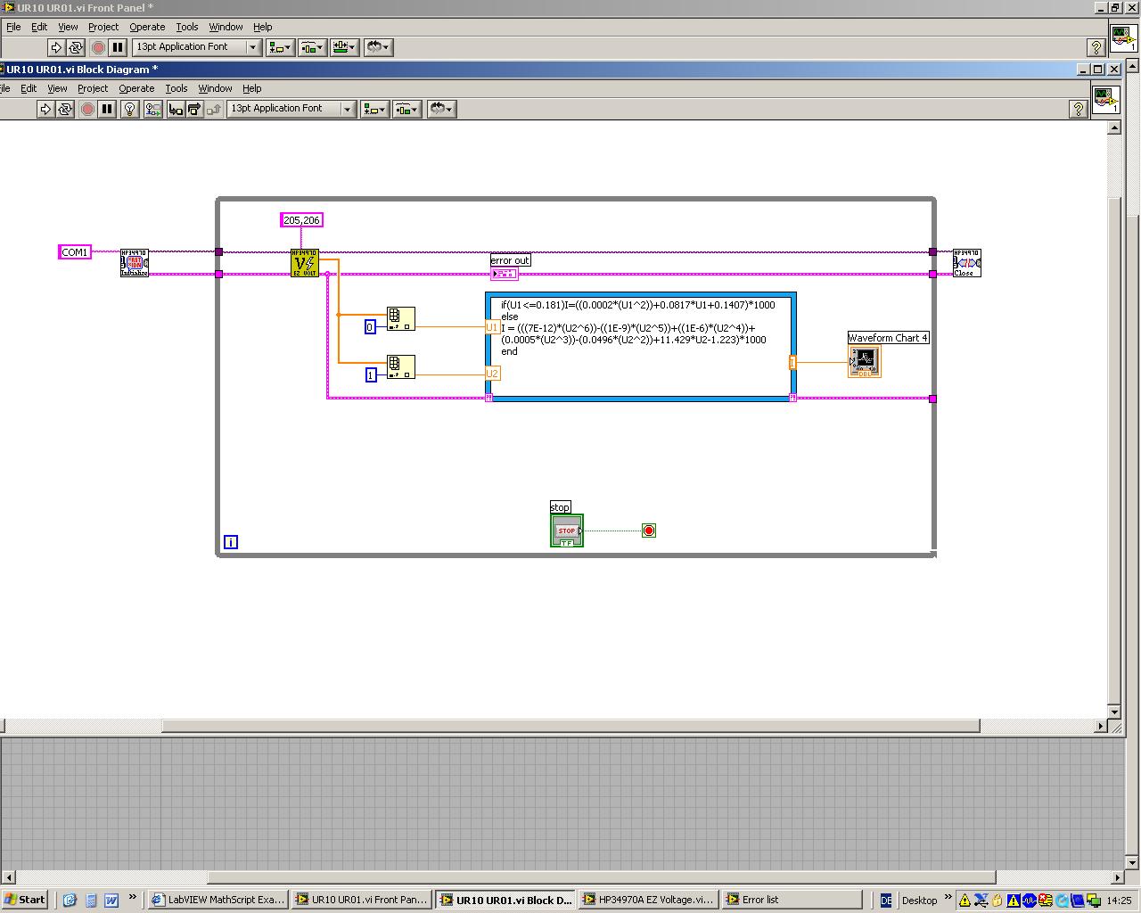Click Pause button in Front Panel toolbar
This screenshot has width=1141, height=913.
pyautogui.click(x=118, y=47)
